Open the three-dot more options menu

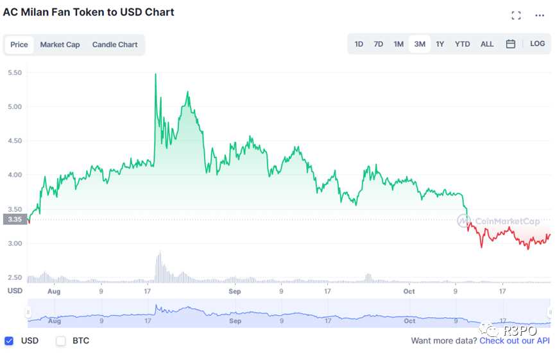[540, 15]
